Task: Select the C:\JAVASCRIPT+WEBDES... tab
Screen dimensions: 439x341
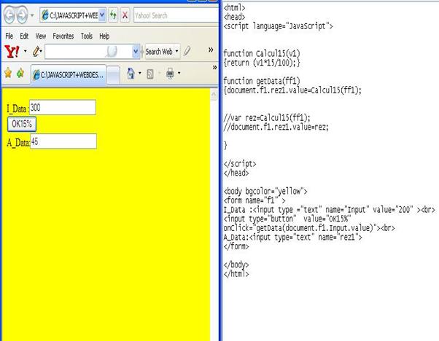Action: pyautogui.click(x=69, y=75)
